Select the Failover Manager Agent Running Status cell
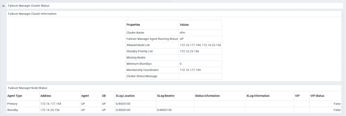This screenshot has width=346, height=116. tap(152, 39)
